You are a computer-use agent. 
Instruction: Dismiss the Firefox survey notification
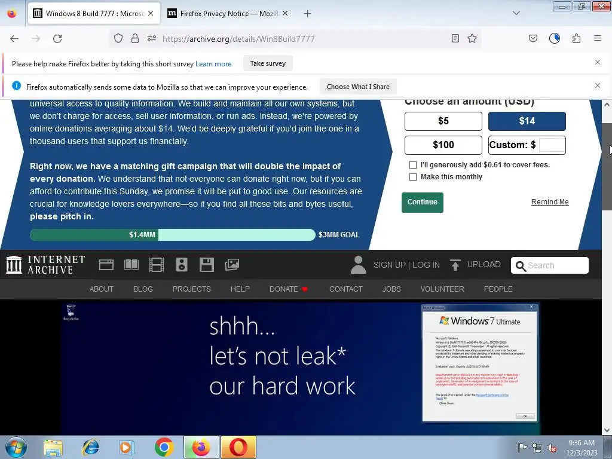597,62
